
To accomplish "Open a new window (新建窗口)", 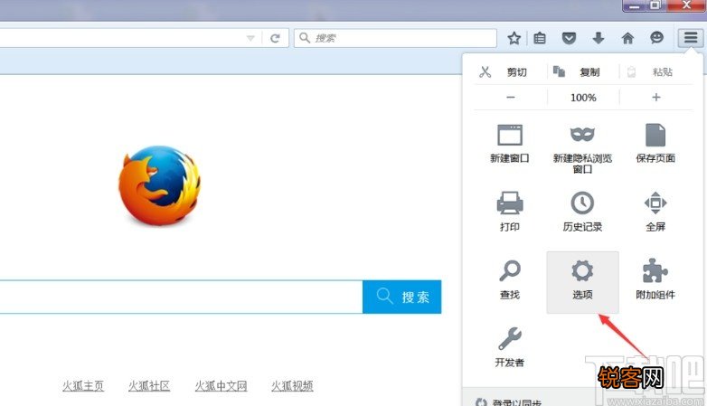I will [510, 144].
